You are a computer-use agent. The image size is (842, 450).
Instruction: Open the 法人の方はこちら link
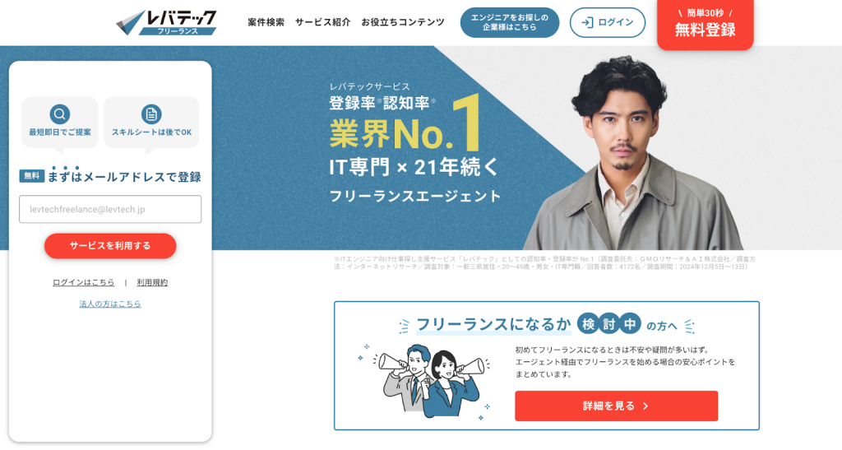[110, 304]
